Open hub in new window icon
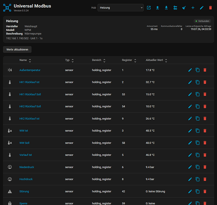This screenshot has width=217, height=205. click(149, 8)
